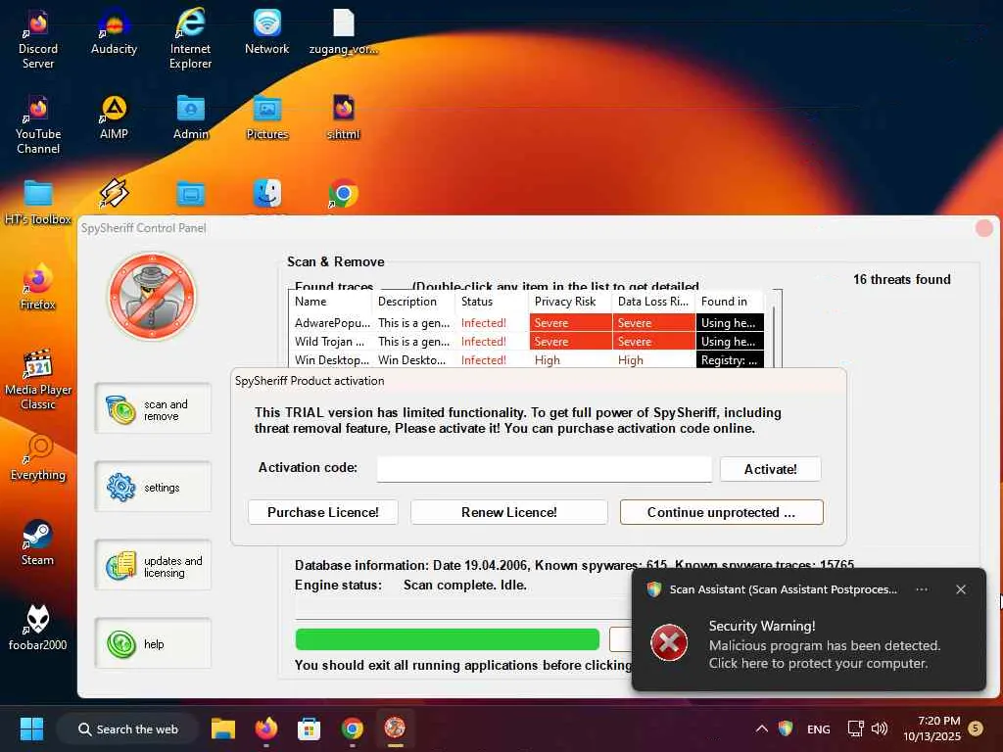The height and width of the screenshot is (752, 1003).
Task: Click the green scan progress bar
Action: (447, 638)
